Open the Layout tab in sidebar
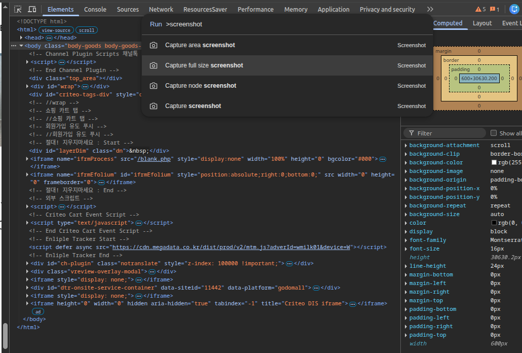Image resolution: width=522 pixels, height=353 pixels. pos(482,23)
